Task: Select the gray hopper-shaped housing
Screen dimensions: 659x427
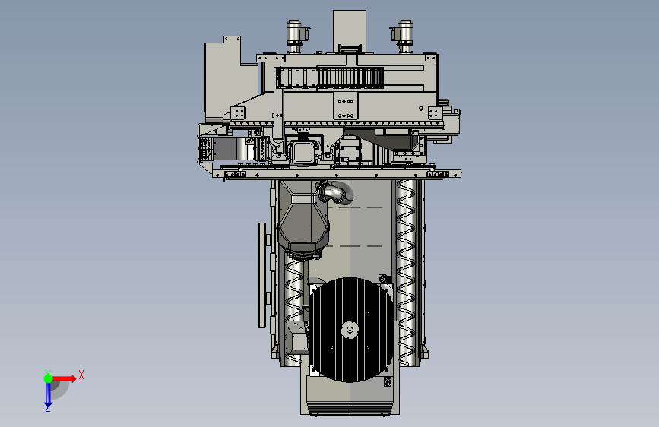Action: pyautogui.click(x=303, y=217)
